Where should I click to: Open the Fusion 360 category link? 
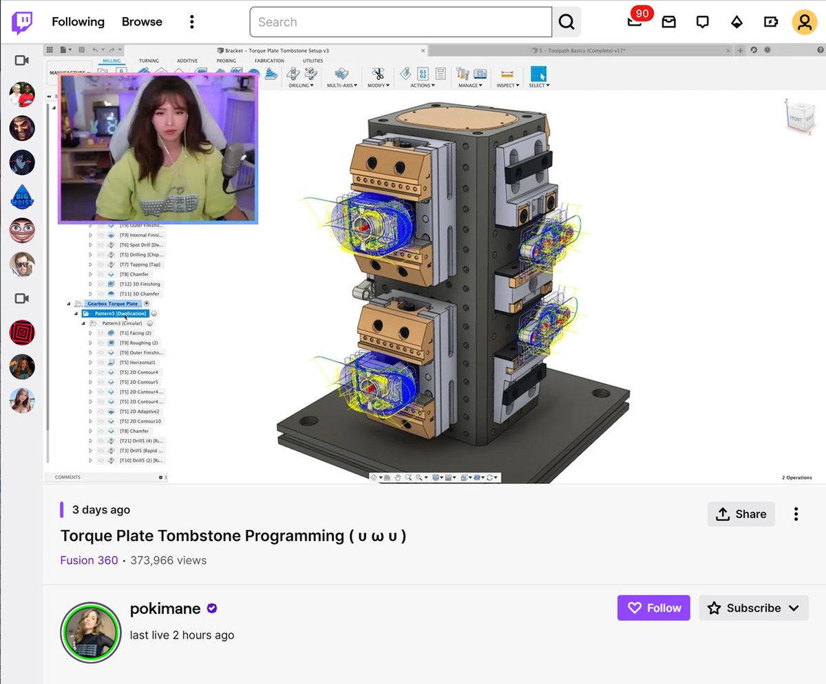pyautogui.click(x=89, y=560)
